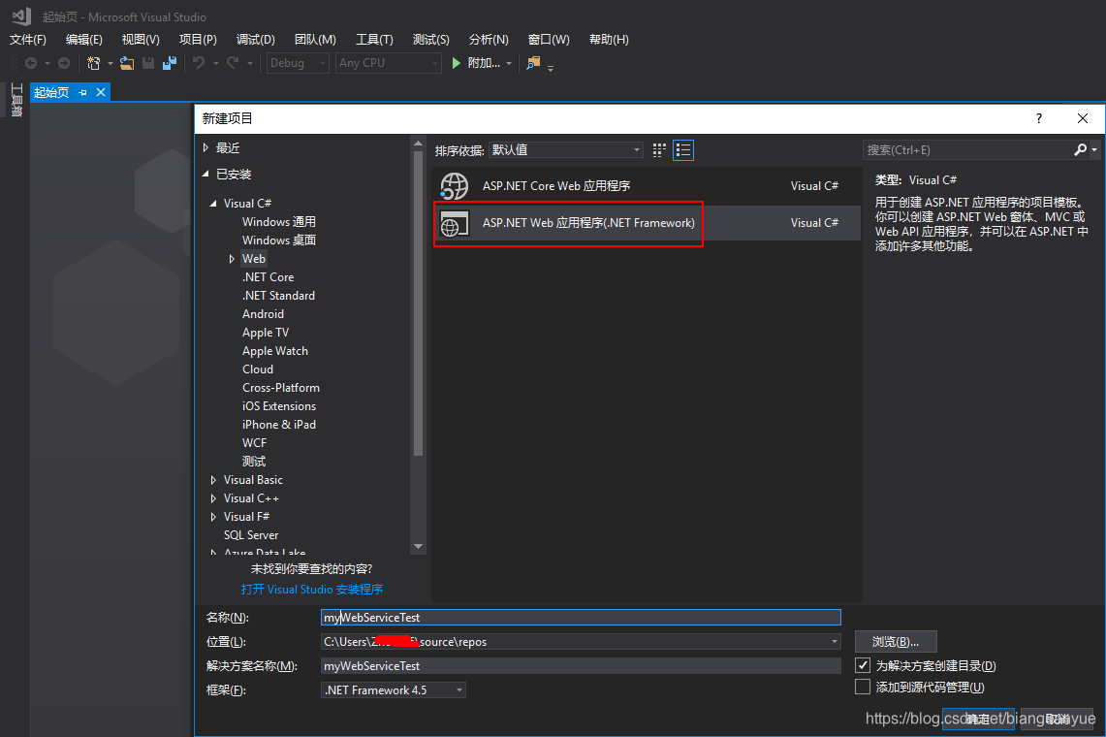
Task: Select Windows 桌面 category
Action: [278, 240]
